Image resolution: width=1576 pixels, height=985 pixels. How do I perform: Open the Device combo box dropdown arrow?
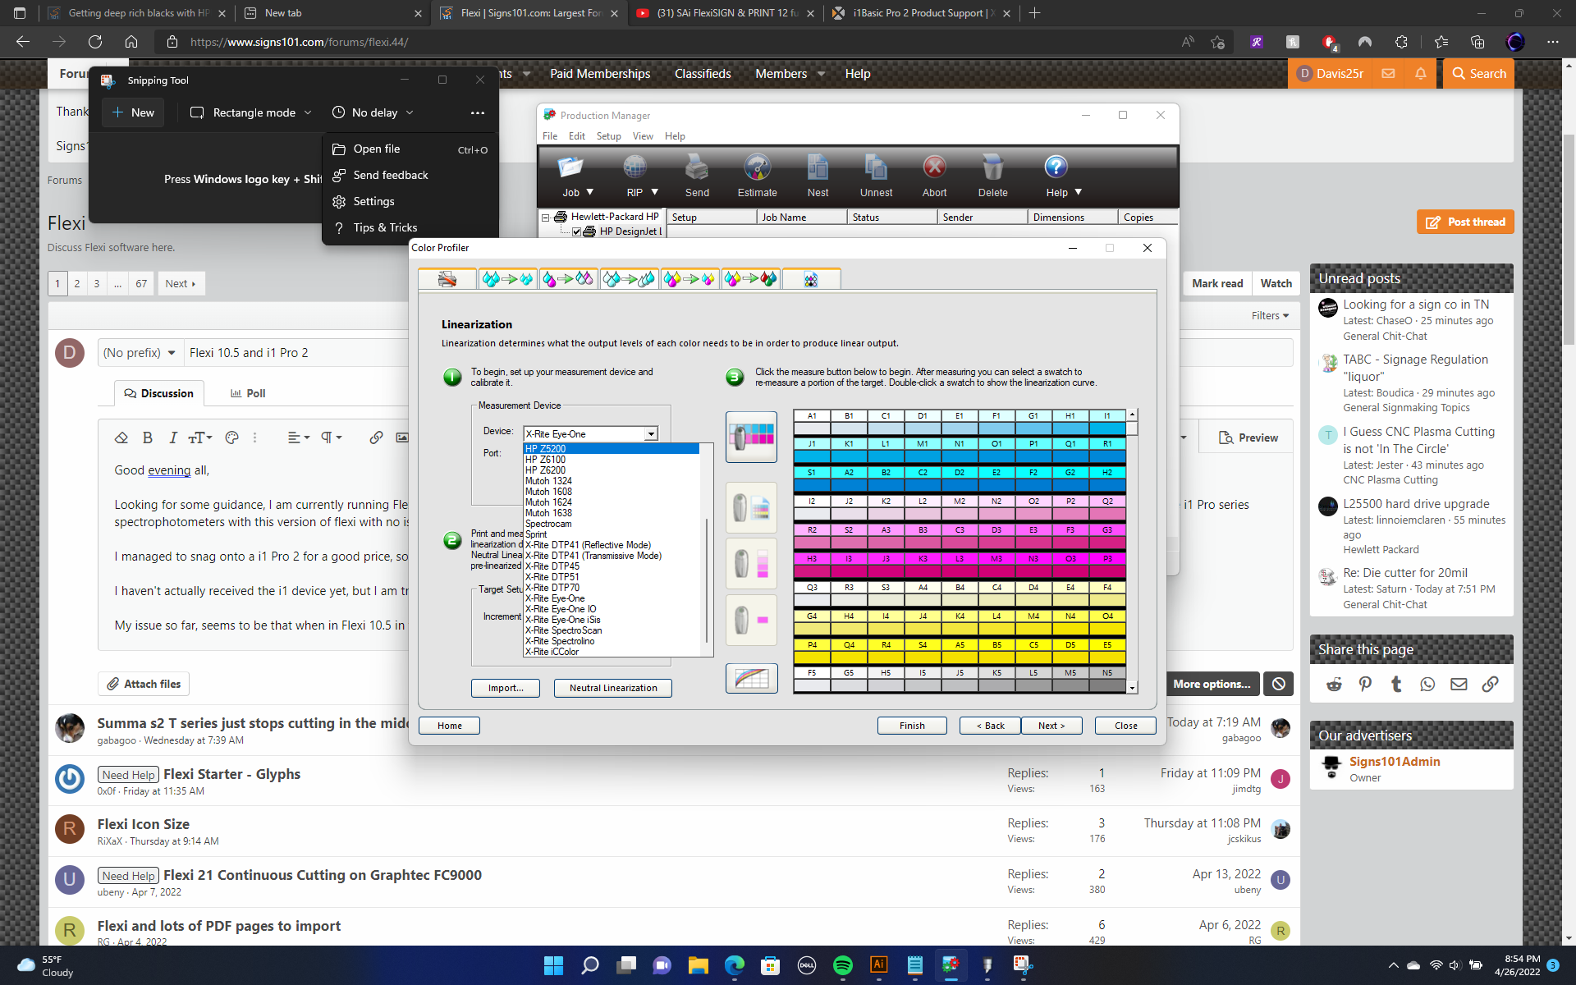pos(651,433)
